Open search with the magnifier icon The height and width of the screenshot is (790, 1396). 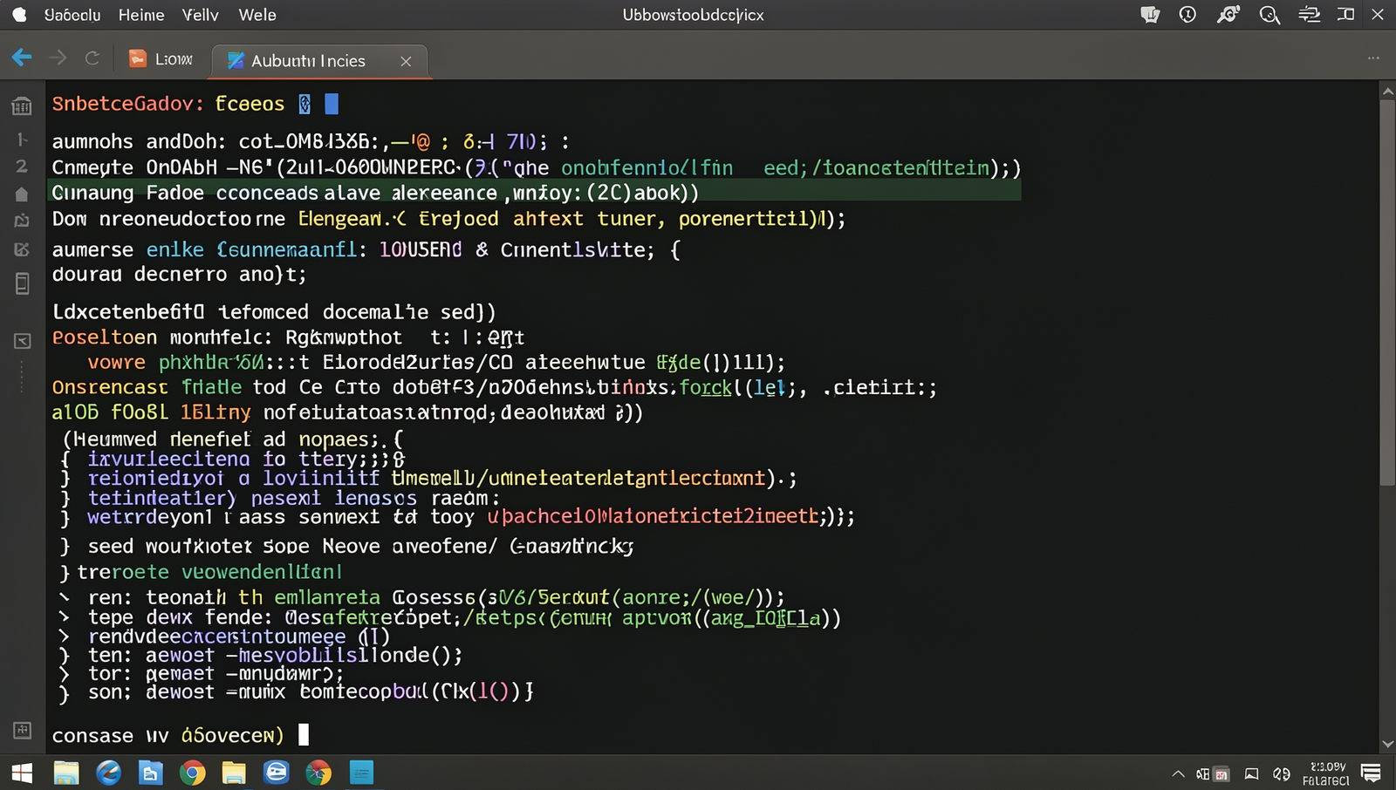[x=1269, y=15]
